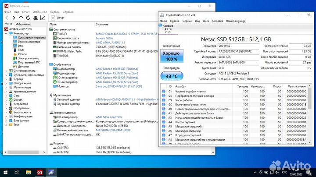Expand the Сервер tree node
316x177 pixels.
coord(6,79)
